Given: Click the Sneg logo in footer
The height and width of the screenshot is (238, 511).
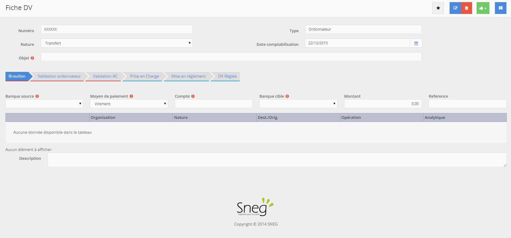Looking at the screenshot, I should click(255, 207).
